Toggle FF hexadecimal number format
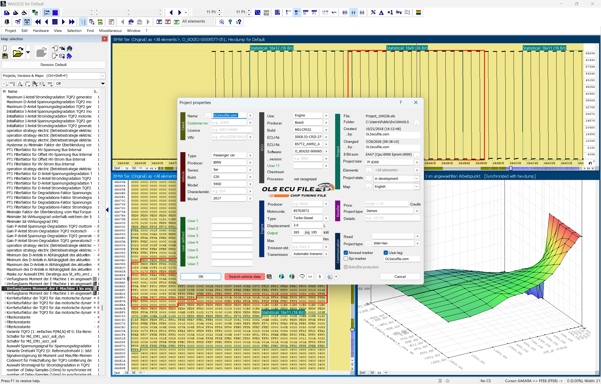The image size is (601, 384). click(x=354, y=12)
